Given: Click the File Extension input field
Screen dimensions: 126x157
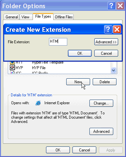Looking at the screenshot, I should tap(58, 42).
